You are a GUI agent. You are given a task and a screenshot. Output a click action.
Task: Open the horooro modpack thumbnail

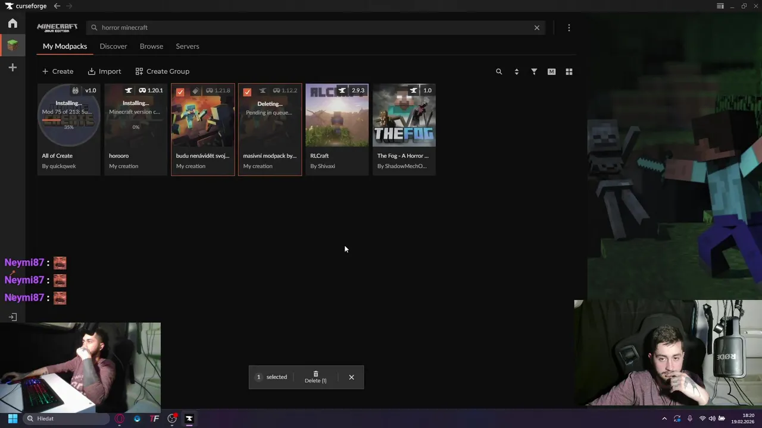pyautogui.click(x=136, y=115)
